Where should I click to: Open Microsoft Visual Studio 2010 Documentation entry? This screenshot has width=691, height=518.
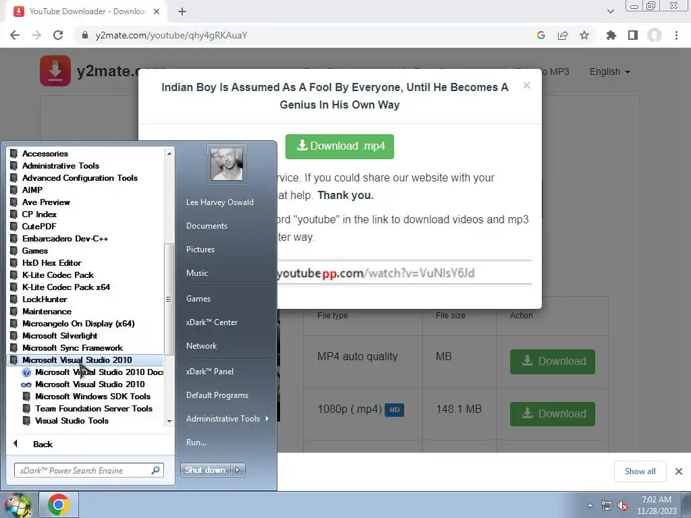tap(92, 372)
